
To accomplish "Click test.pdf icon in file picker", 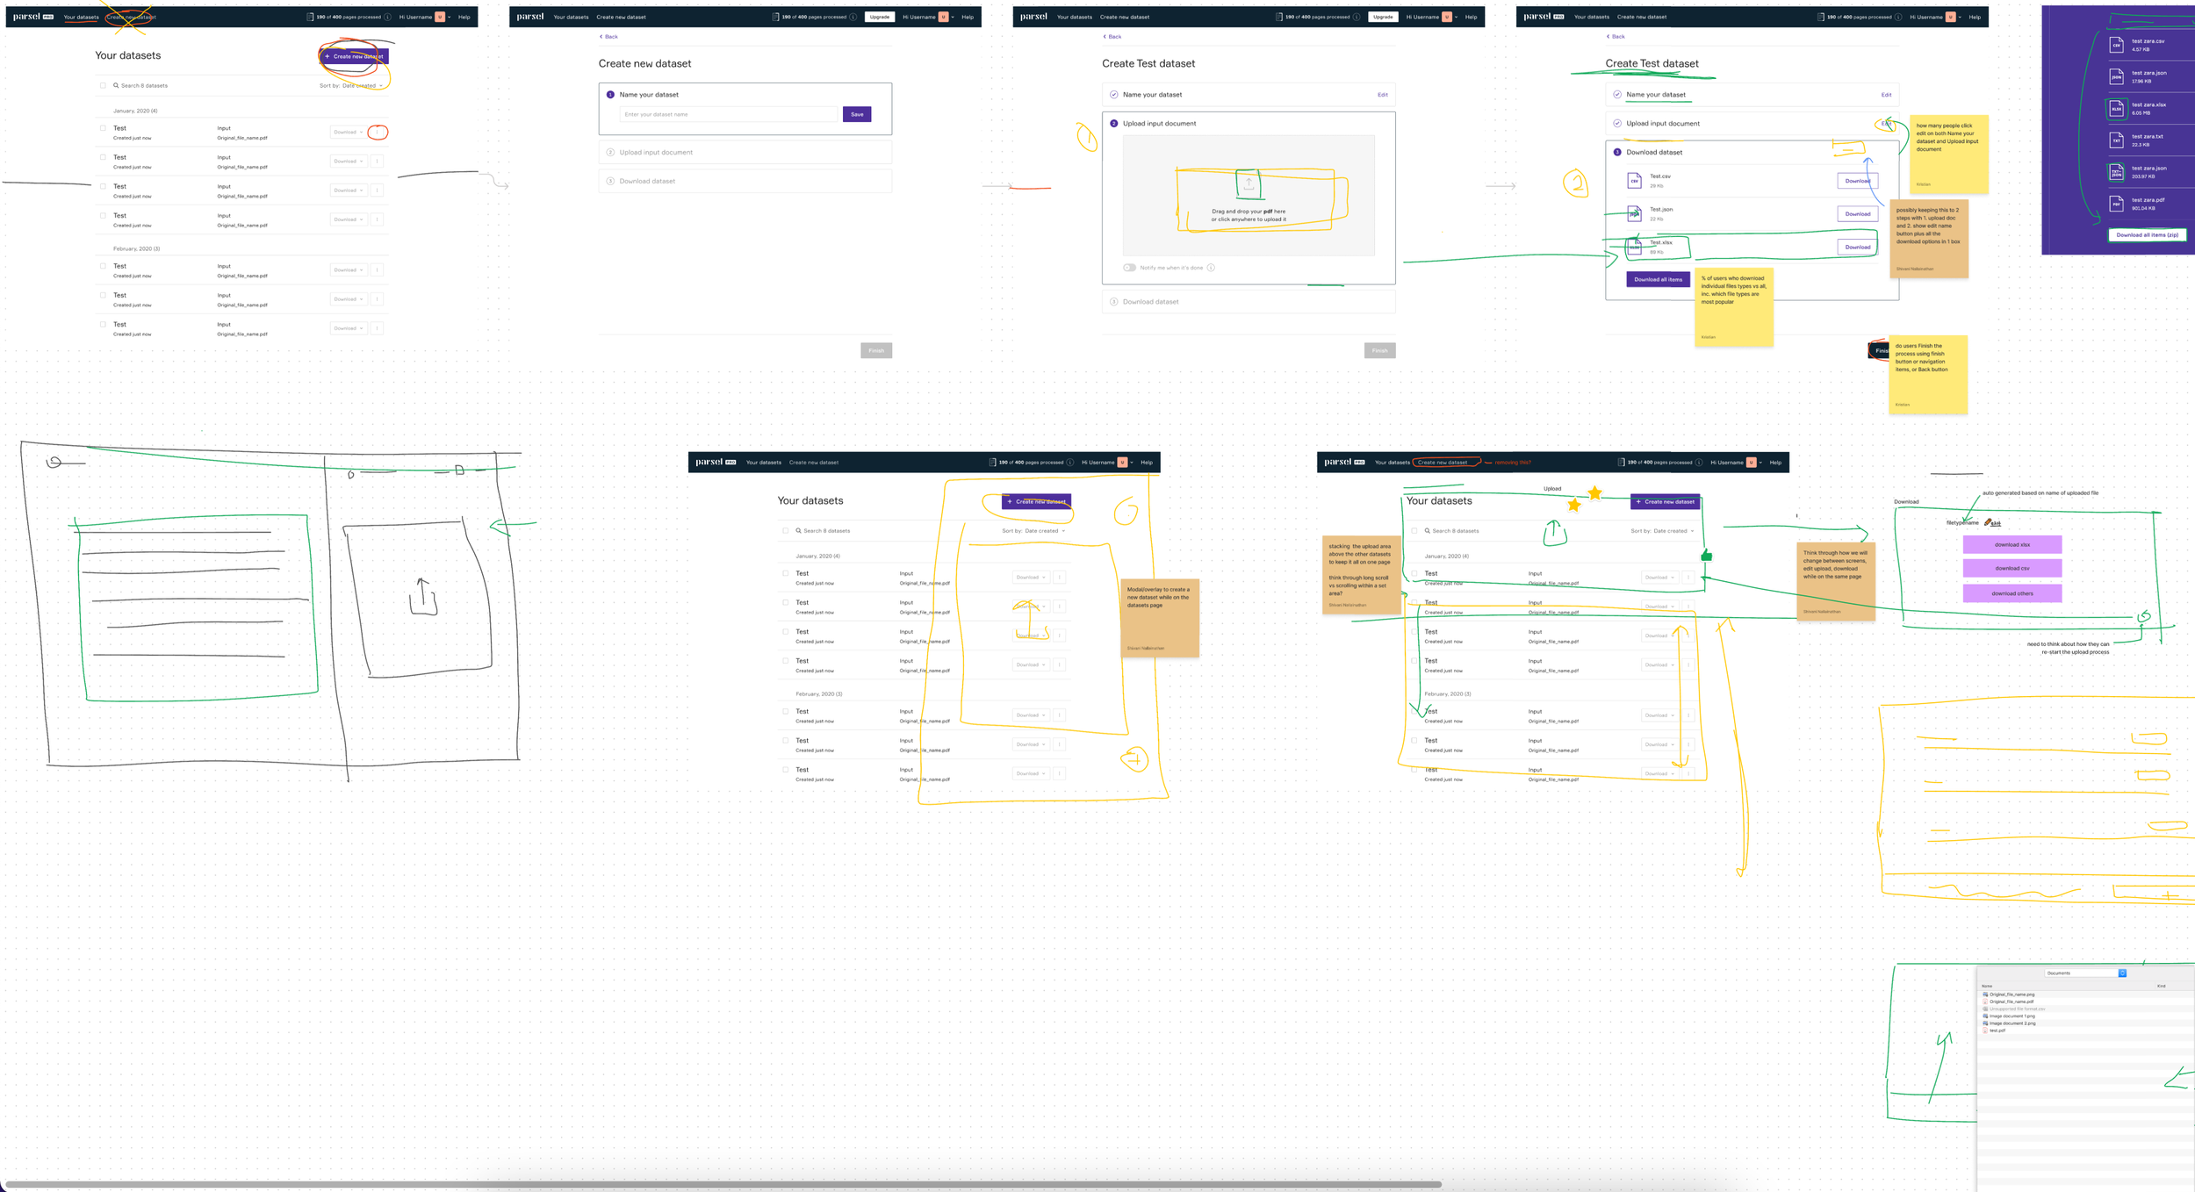I will [1986, 1030].
